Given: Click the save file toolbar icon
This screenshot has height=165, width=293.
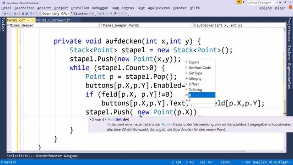Looking at the screenshot, I should (23, 14).
